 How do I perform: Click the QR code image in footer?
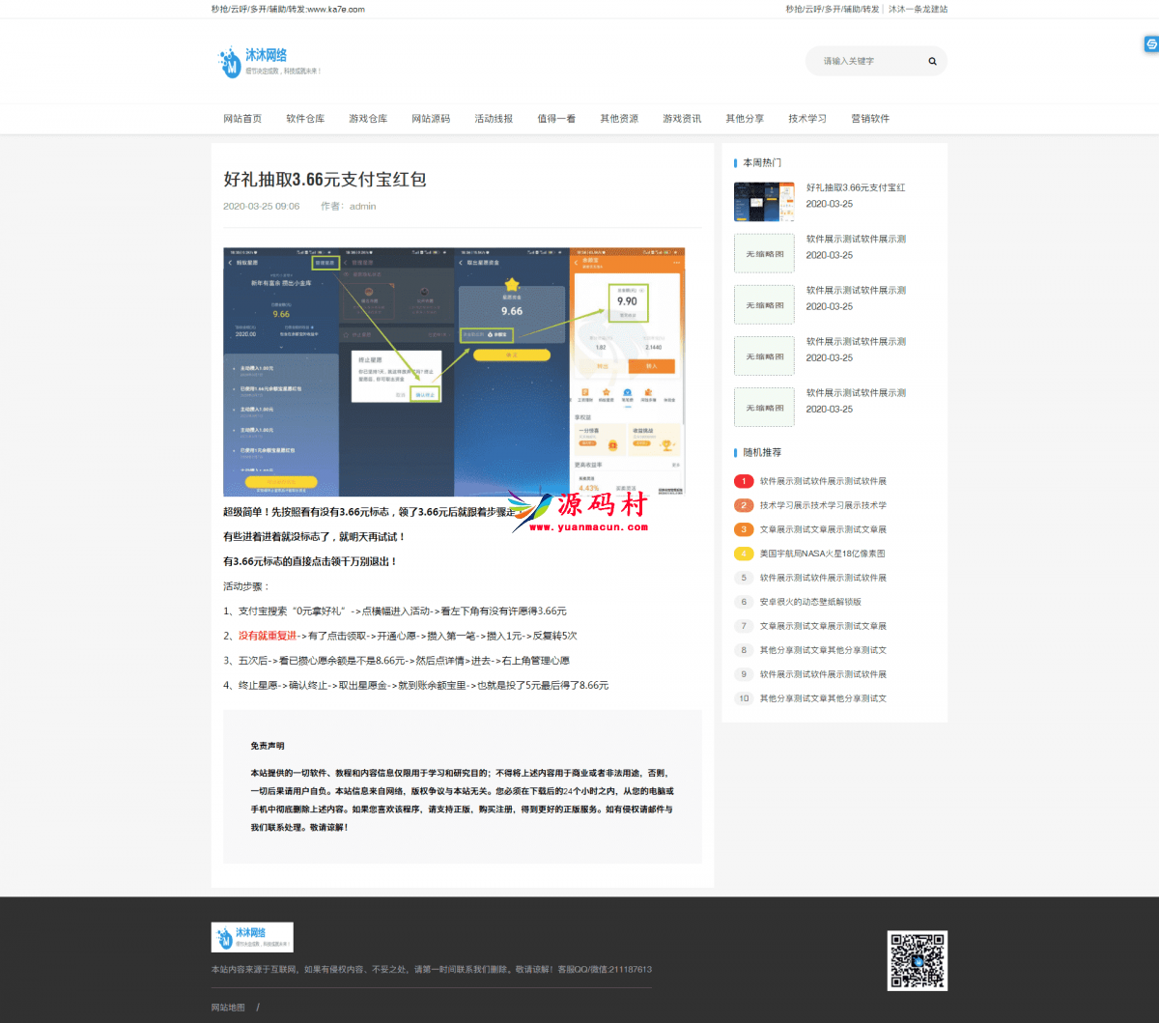click(917, 960)
